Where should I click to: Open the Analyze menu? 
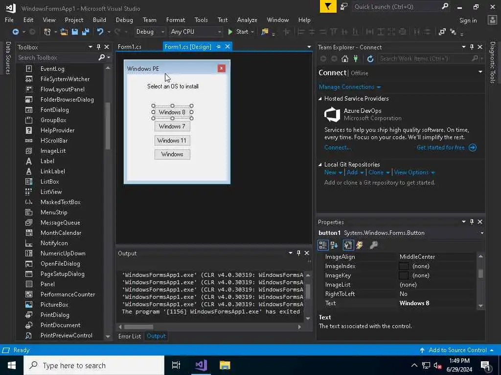pos(247,20)
